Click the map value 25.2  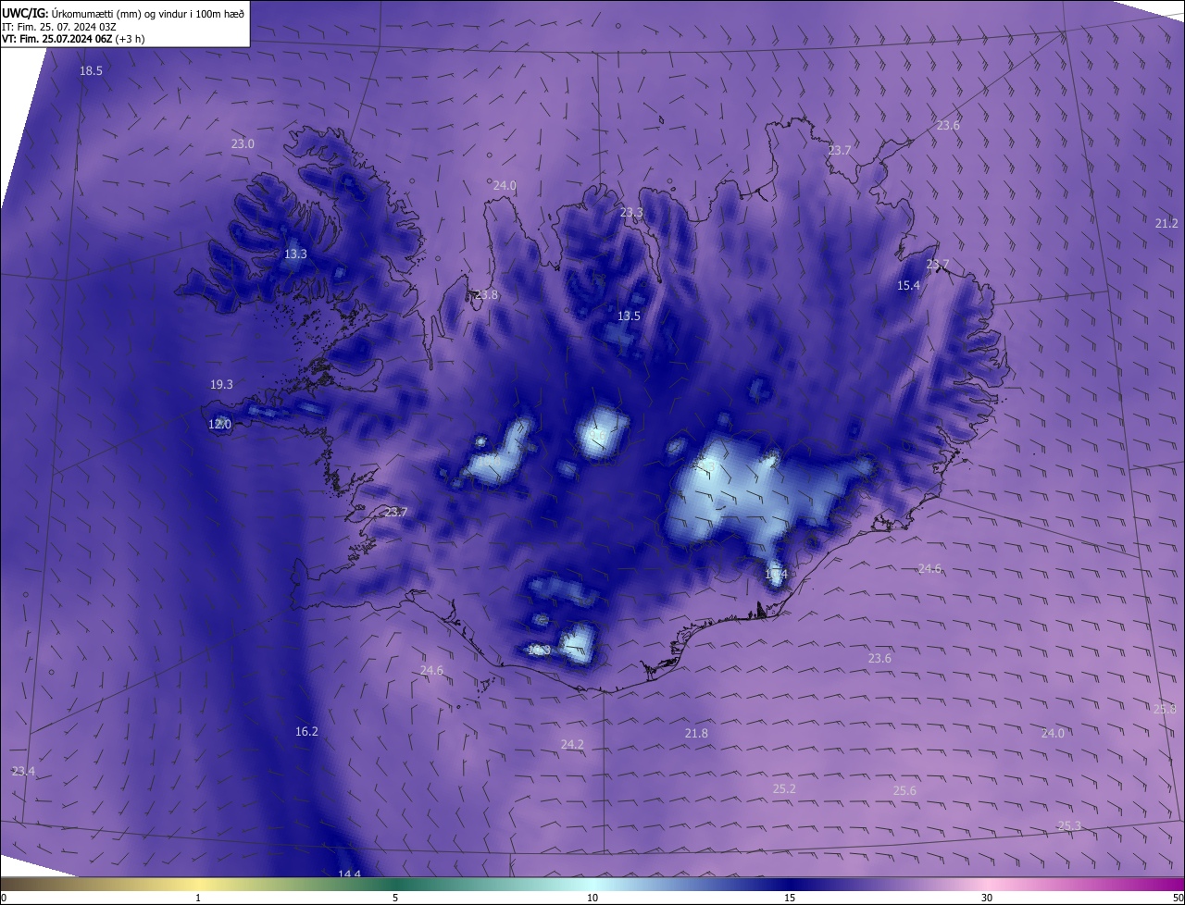tap(783, 789)
